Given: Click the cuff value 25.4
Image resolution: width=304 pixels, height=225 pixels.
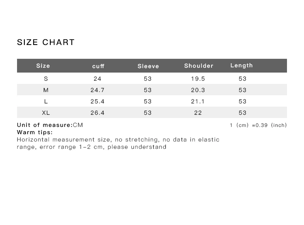Looking at the screenshot, I should 97,101.
